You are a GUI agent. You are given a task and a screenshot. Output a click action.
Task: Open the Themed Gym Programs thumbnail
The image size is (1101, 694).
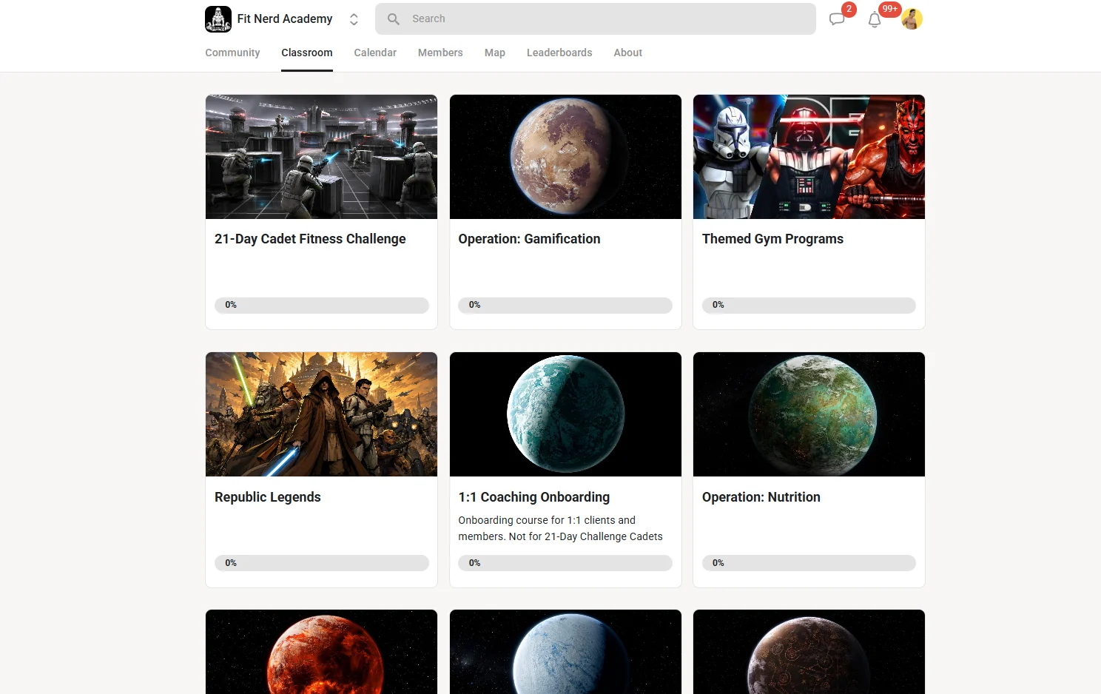point(809,157)
